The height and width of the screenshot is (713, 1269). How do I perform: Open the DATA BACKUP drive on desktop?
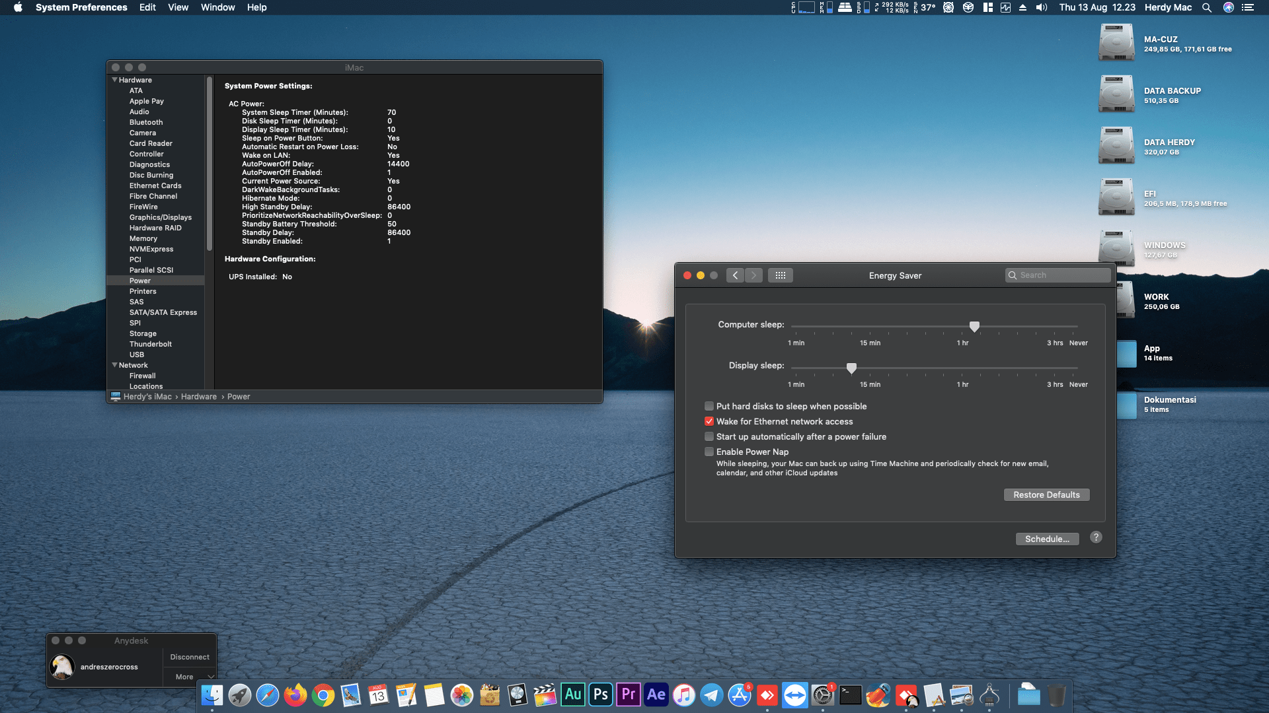(x=1116, y=94)
